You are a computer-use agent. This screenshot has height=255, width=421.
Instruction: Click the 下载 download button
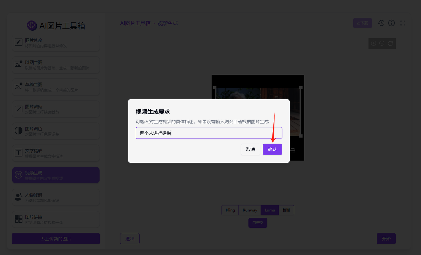(x=362, y=23)
